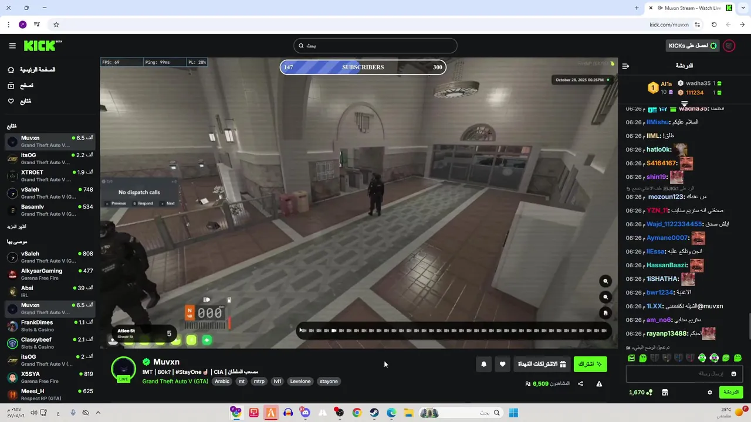This screenshot has width=751, height=422.
Task: Click the green Chat send button
Action: (x=731, y=392)
